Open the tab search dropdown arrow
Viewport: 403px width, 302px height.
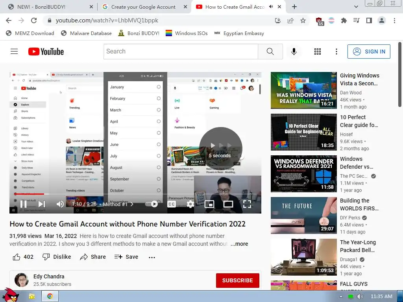356,7
